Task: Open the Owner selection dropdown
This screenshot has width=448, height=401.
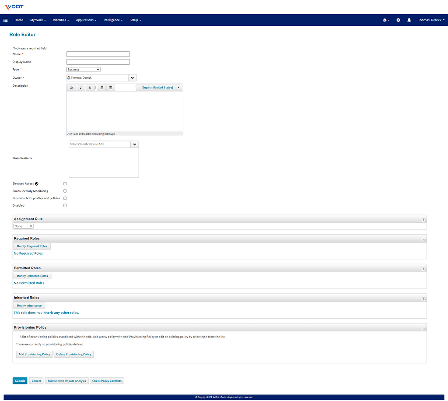Action: coord(132,77)
